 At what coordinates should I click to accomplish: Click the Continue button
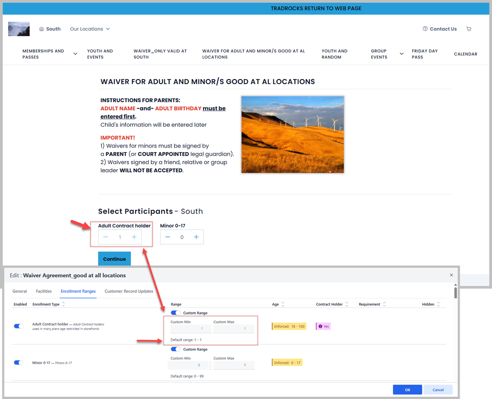click(114, 259)
